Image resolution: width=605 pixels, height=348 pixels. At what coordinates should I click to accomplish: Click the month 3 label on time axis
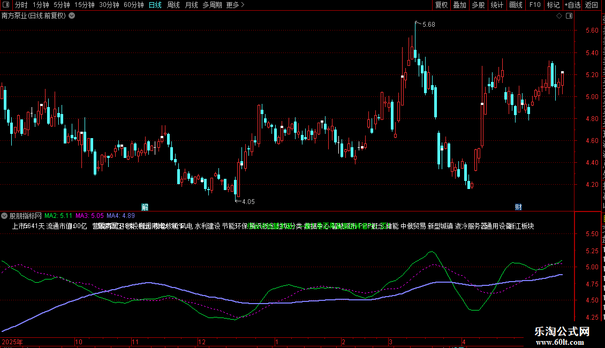(390, 342)
